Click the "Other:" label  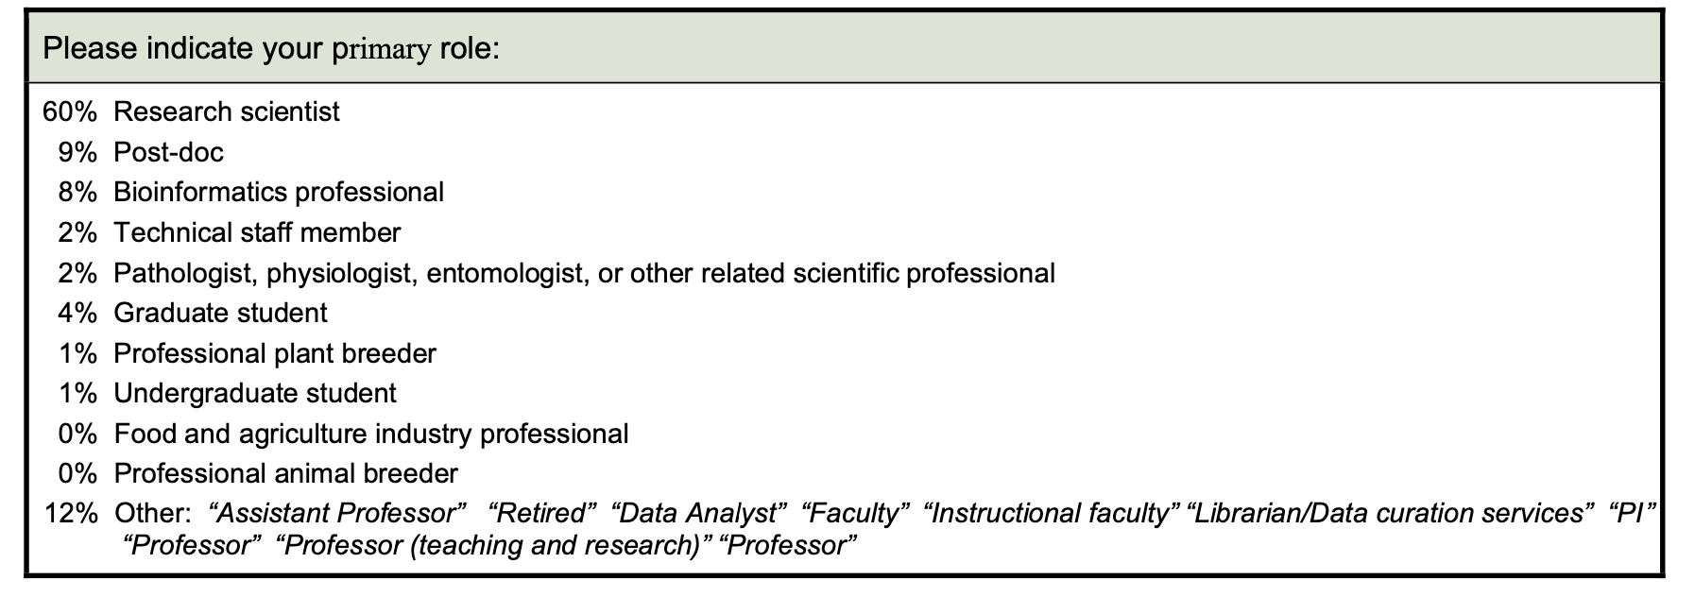152,513
